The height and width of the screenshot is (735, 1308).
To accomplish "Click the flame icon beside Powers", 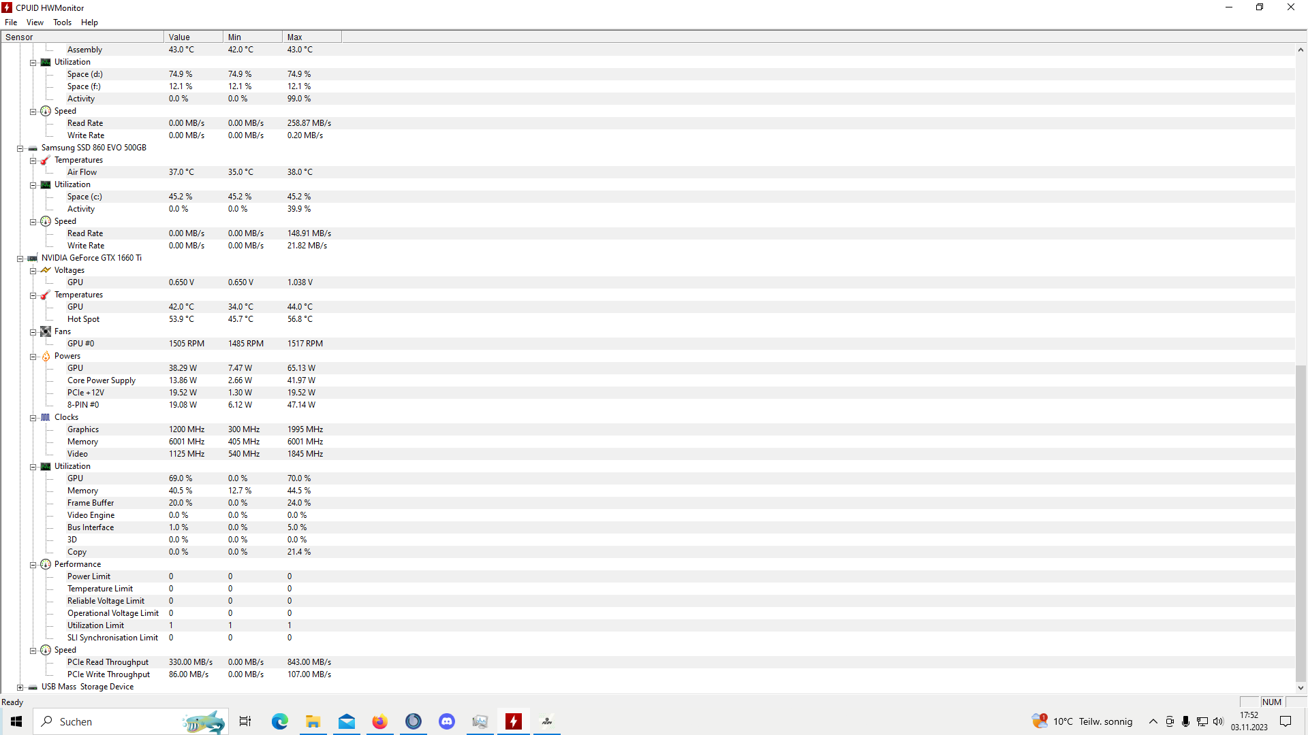I will [46, 356].
